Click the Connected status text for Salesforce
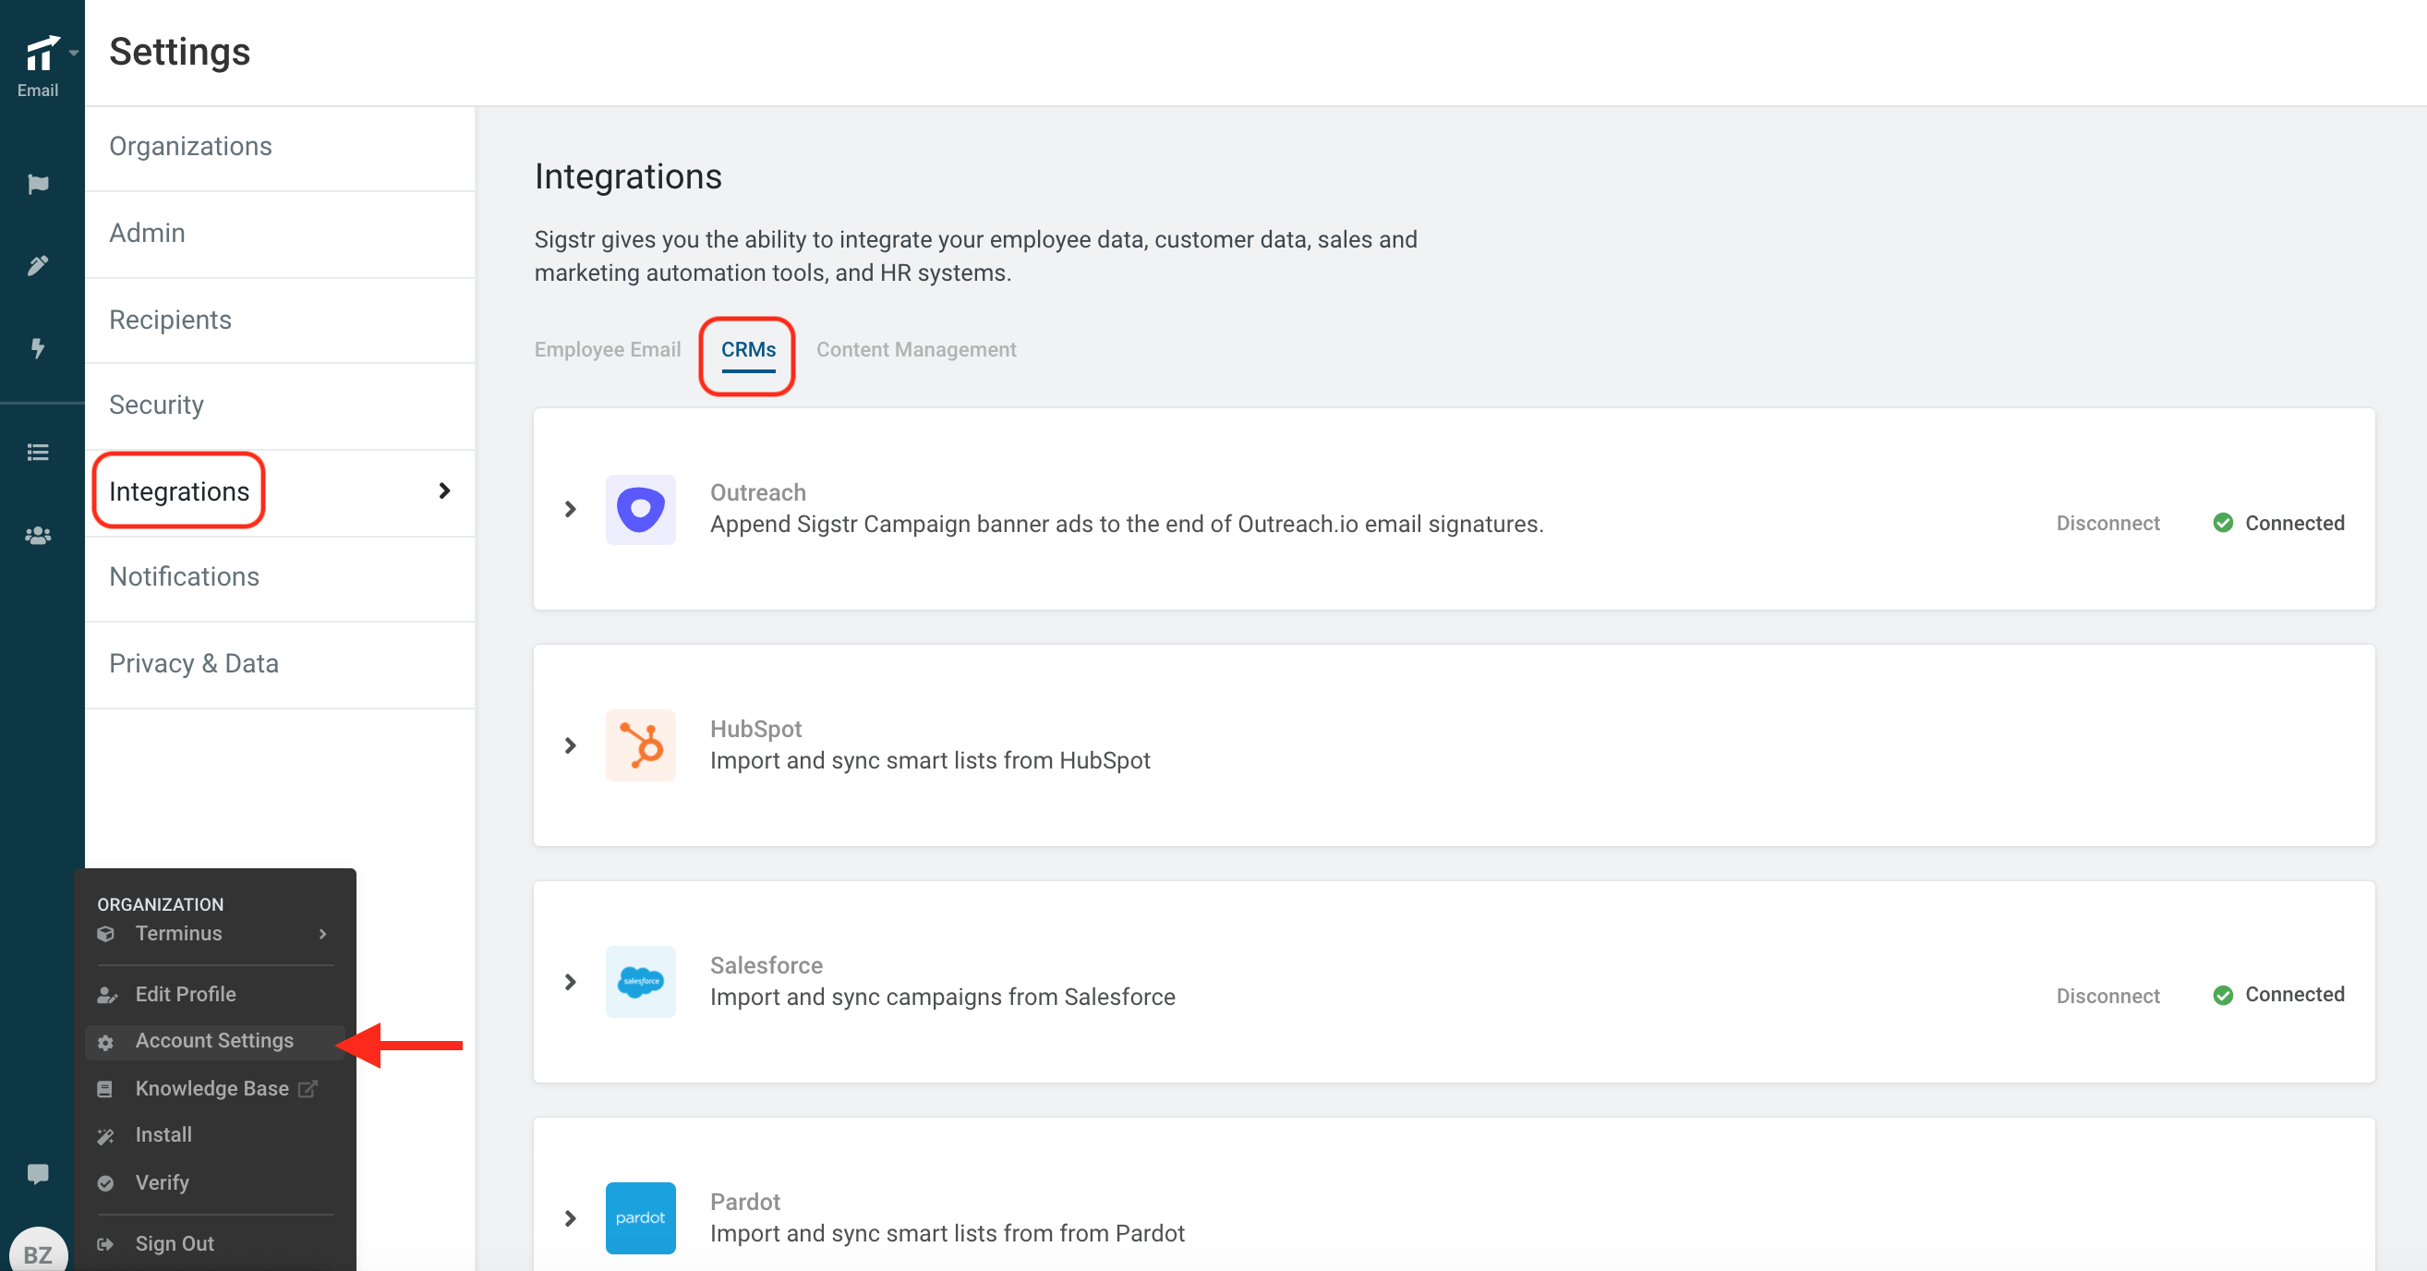 click(x=2294, y=995)
